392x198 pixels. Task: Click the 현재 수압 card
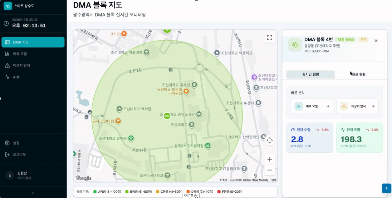pyautogui.click(x=310, y=138)
